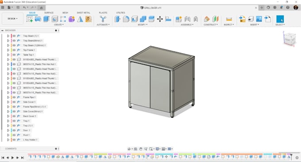Select the Move/Copy arrows tool
Screen dimensions: 301x162
pyautogui.click(x=160, y=19)
